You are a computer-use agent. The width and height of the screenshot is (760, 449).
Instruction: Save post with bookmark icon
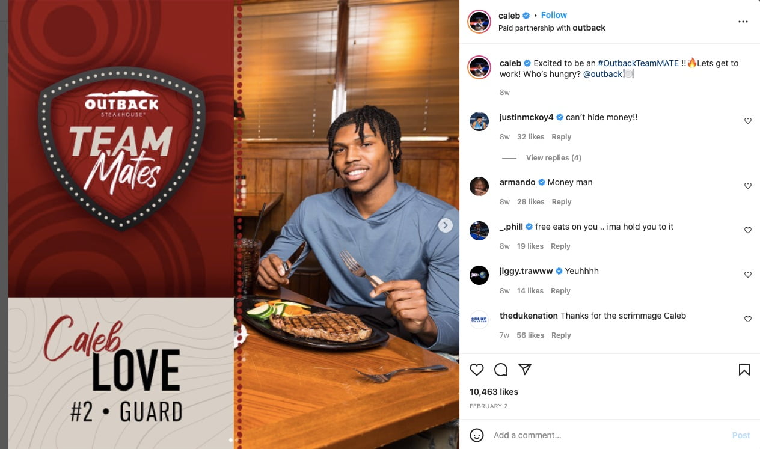pyautogui.click(x=744, y=370)
